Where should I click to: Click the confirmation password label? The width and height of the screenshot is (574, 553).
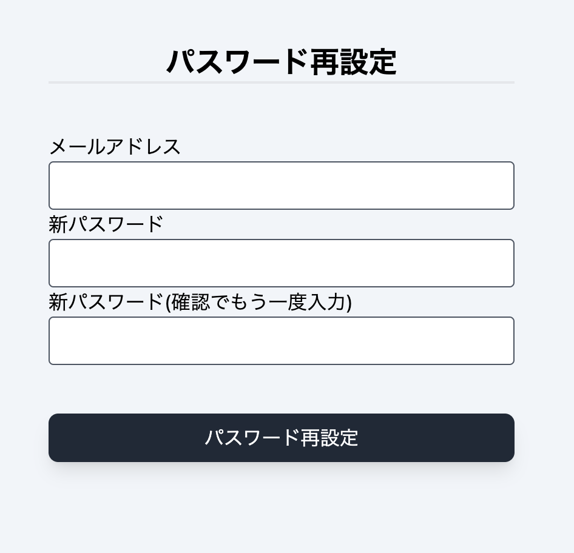pos(200,302)
